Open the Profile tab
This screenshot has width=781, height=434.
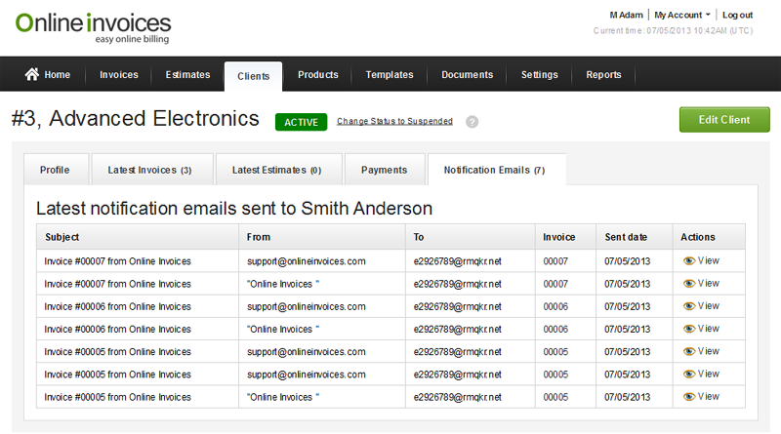(55, 170)
